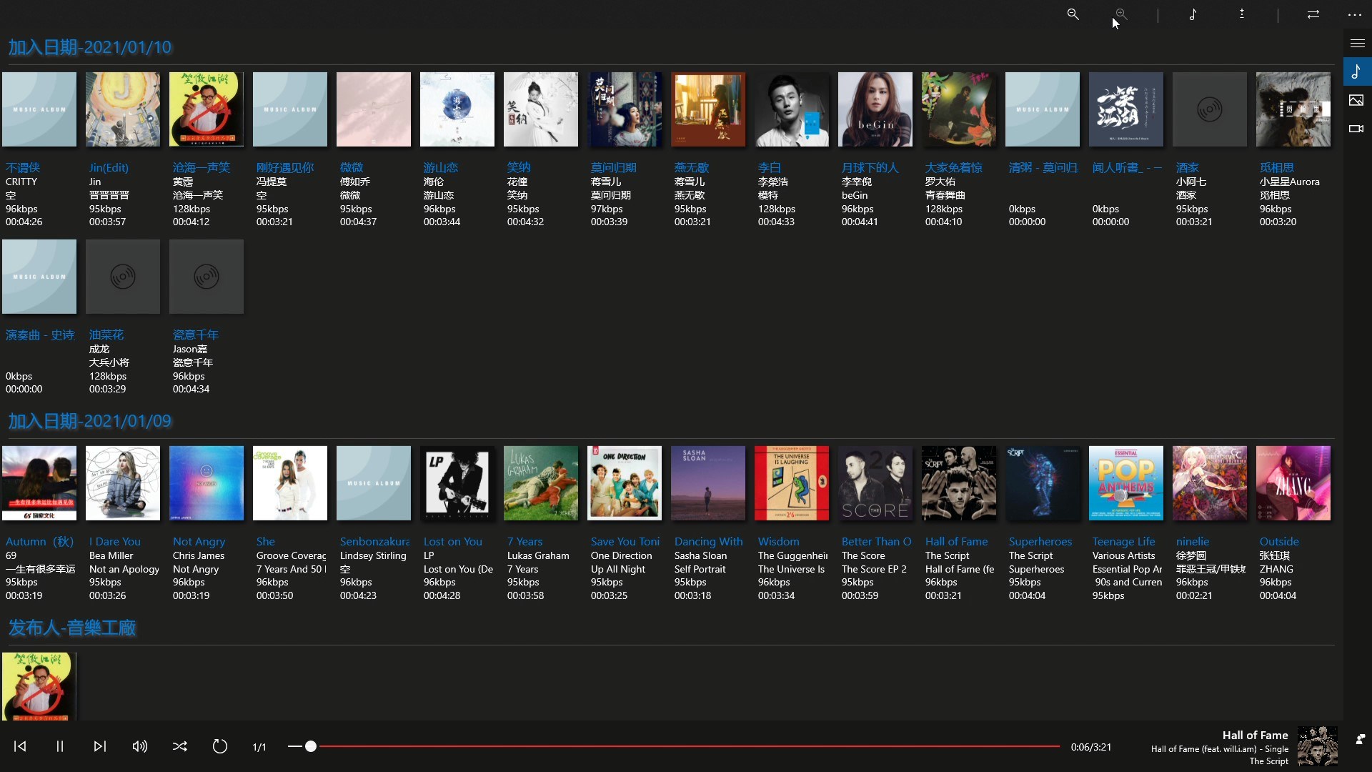The width and height of the screenshot is (1372, 772).
Task: Open the One Direction Up All Night cover
Action: pos(625,483)
